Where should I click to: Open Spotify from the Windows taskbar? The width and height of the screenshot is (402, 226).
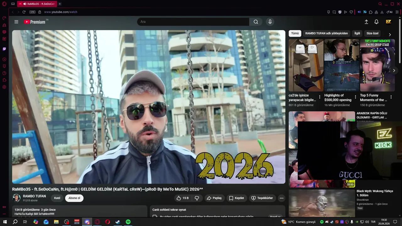[x=128, y=222]
